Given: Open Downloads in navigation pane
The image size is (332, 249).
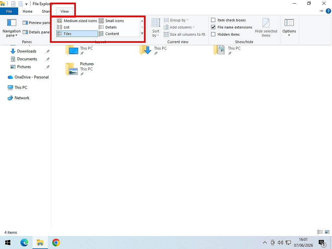Looking at the screenshot, I should coord(27,51).
